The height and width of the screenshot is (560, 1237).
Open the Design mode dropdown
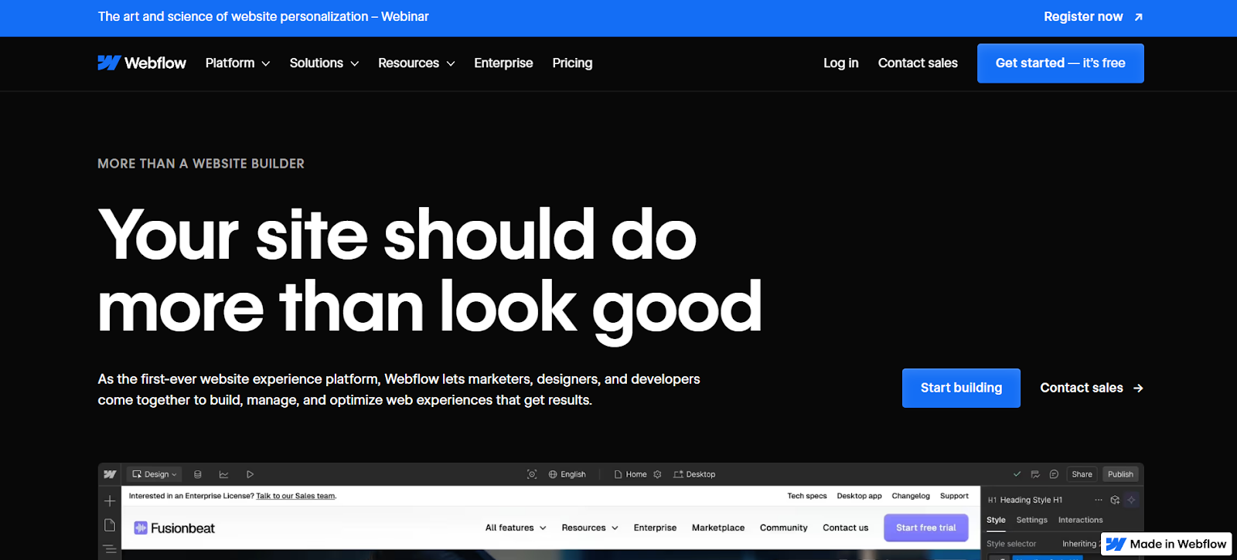point(155,474)
